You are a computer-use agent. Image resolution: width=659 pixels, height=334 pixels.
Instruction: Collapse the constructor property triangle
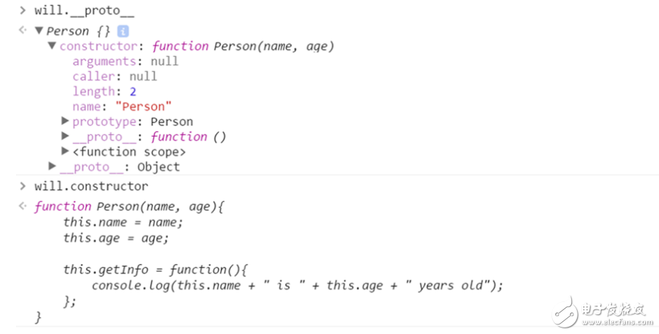(52, 46)
